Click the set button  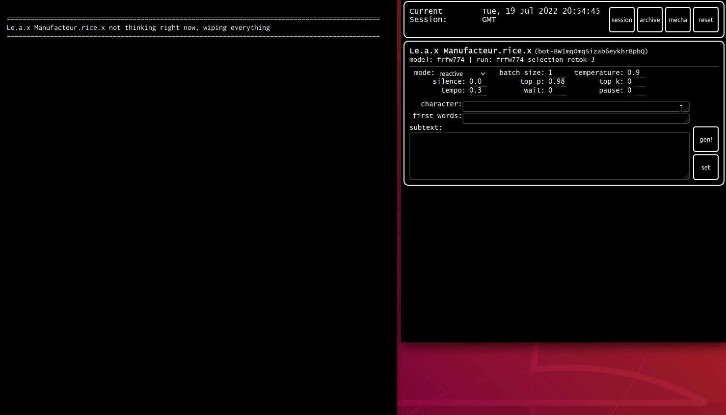click(x=706, y=167)
